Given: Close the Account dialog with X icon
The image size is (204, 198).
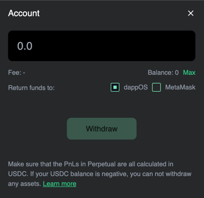Looking at the screenshot, I should 191,13.
